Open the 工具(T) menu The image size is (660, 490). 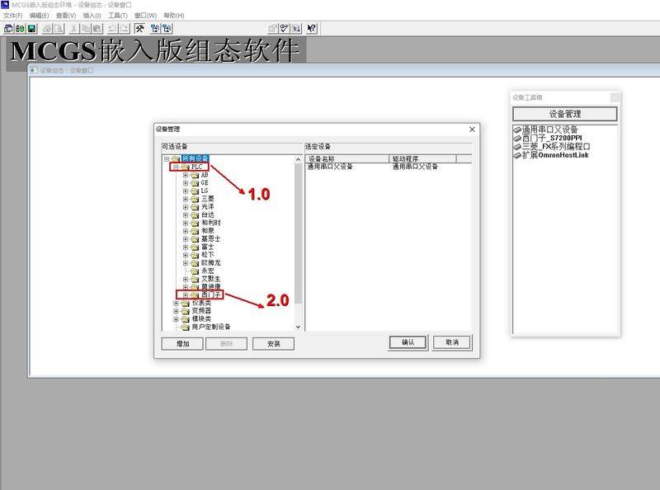tap(118, 15)
